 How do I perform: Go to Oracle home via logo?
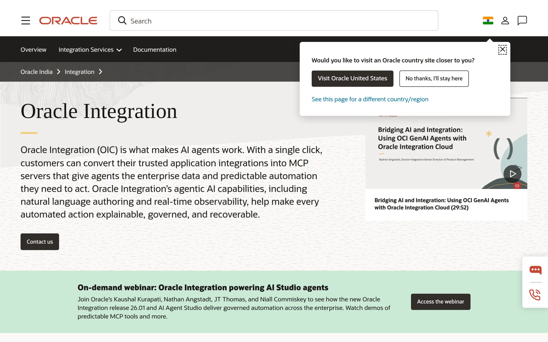pos(68,21)
